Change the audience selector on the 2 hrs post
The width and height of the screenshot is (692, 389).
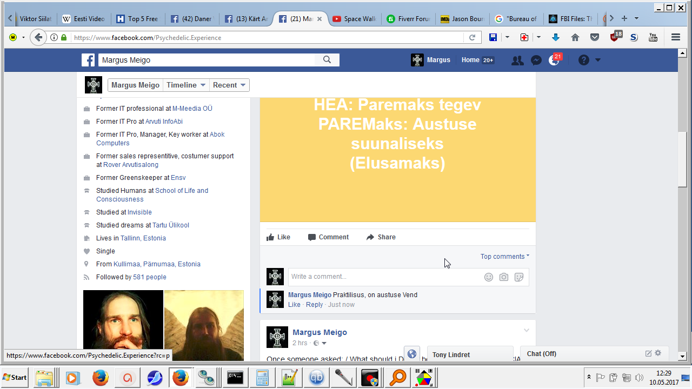[320, 343]
